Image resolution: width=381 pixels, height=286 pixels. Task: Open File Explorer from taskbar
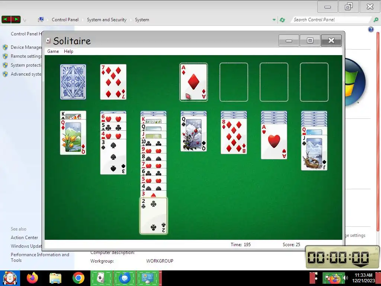(55, 278)
